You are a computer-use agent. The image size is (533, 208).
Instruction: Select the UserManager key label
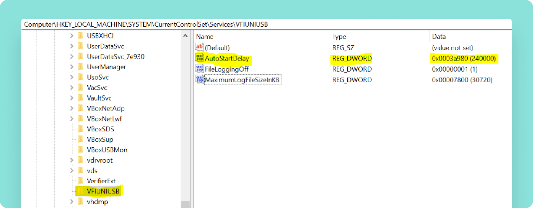click(106, 67)
